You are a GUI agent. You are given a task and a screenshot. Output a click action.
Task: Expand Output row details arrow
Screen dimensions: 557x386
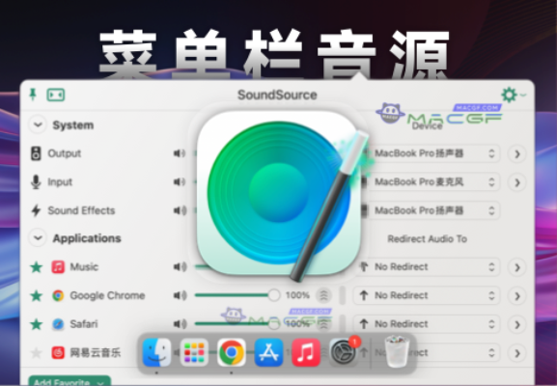pos(516,153)
